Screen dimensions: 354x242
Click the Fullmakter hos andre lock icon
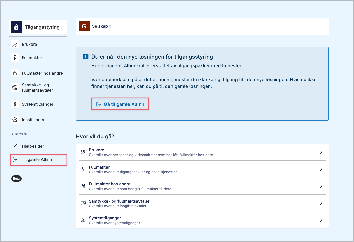(x=15, y=73)
